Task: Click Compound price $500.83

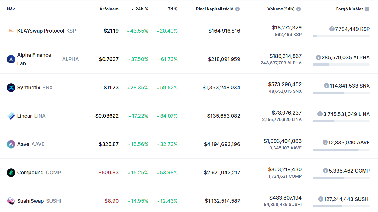Action: click(x=109, y=173)
